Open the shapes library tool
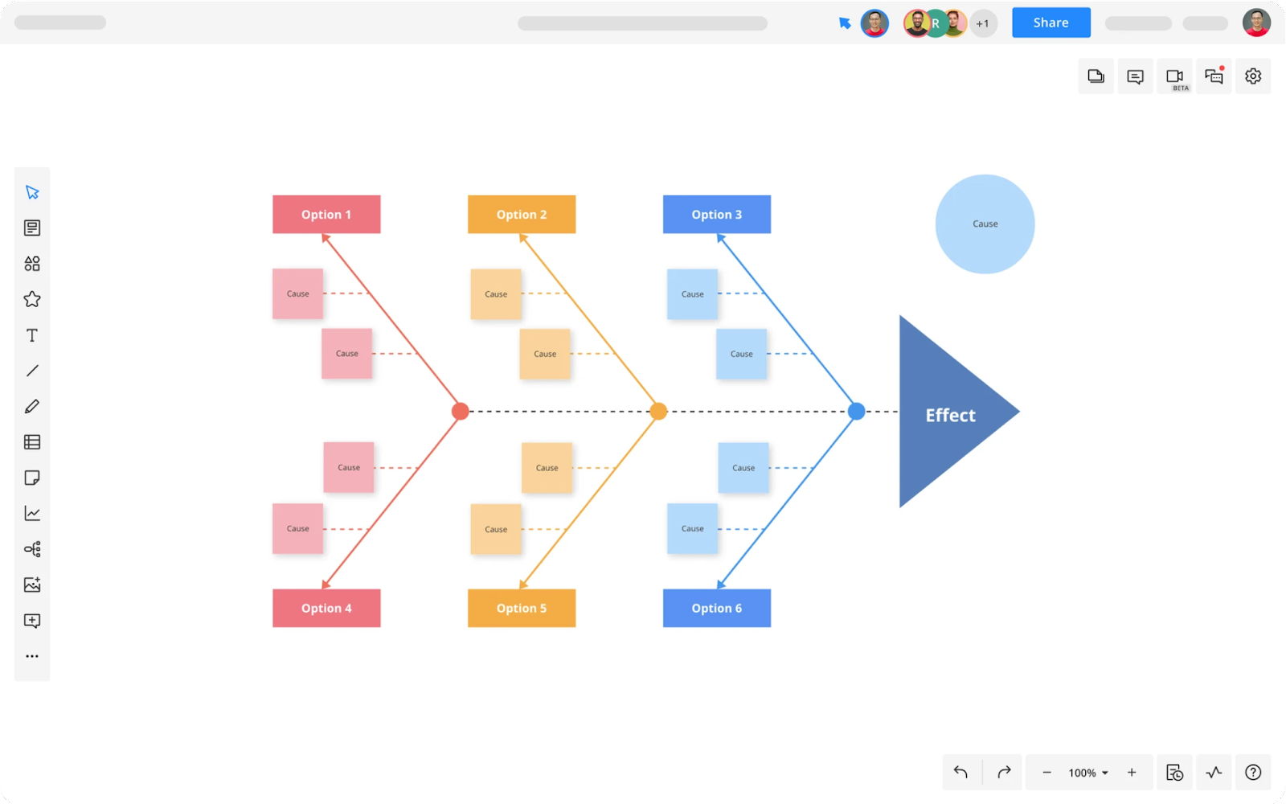 [32, 264]
